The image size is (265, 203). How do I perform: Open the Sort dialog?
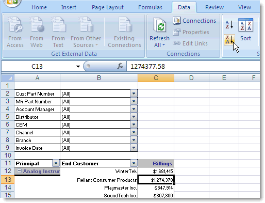[x=245, y=29]
